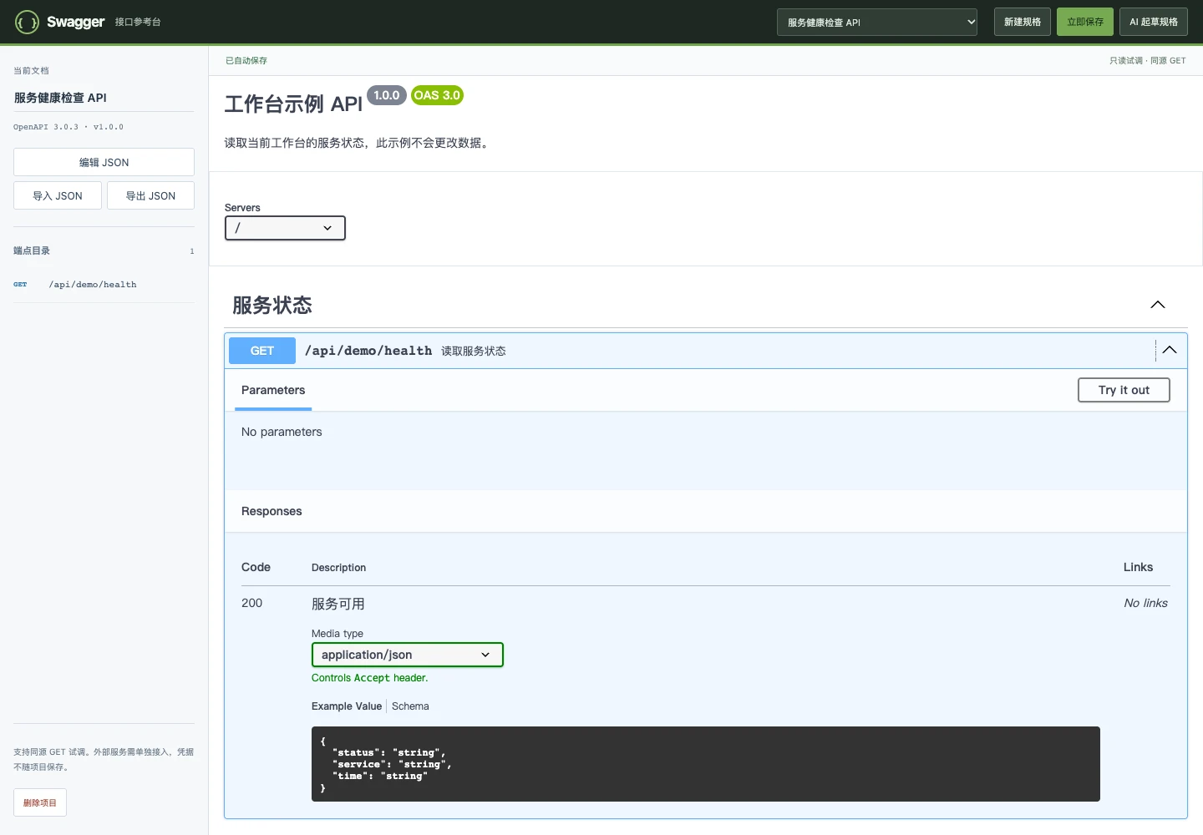Click the 1.0.0 version badge
The width and height of the screenshot is (1203, 835).
pyautogui.click(x=387, y=95)
